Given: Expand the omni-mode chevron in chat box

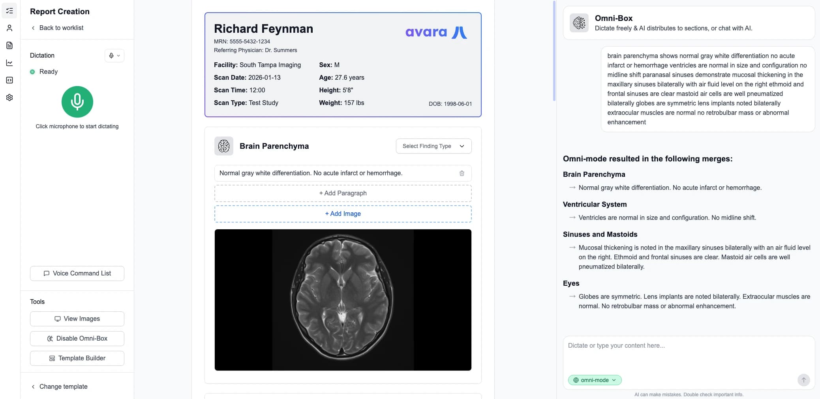Looking at the screenshot, I should click(x=614, y=380).
